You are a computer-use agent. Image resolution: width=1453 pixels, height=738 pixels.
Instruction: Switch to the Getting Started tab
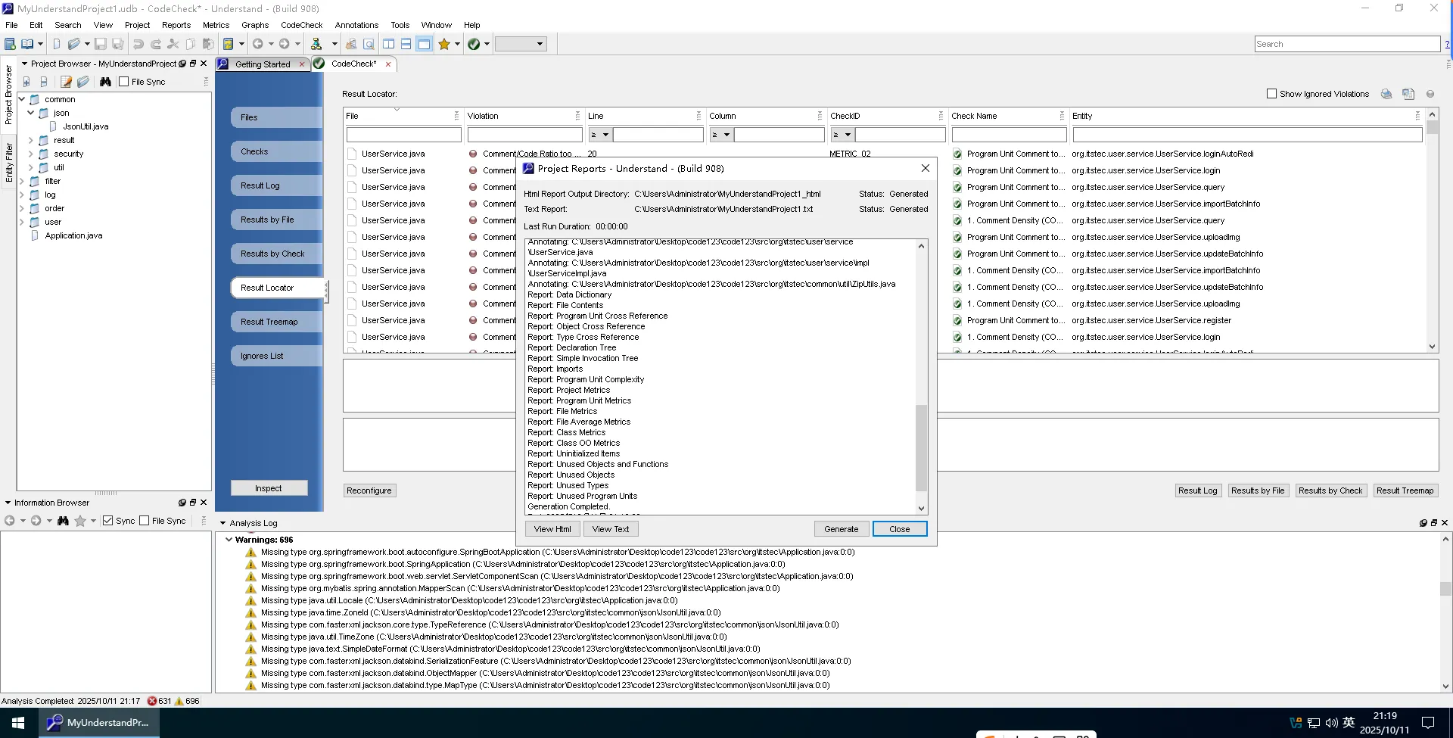tap(262, 64)
